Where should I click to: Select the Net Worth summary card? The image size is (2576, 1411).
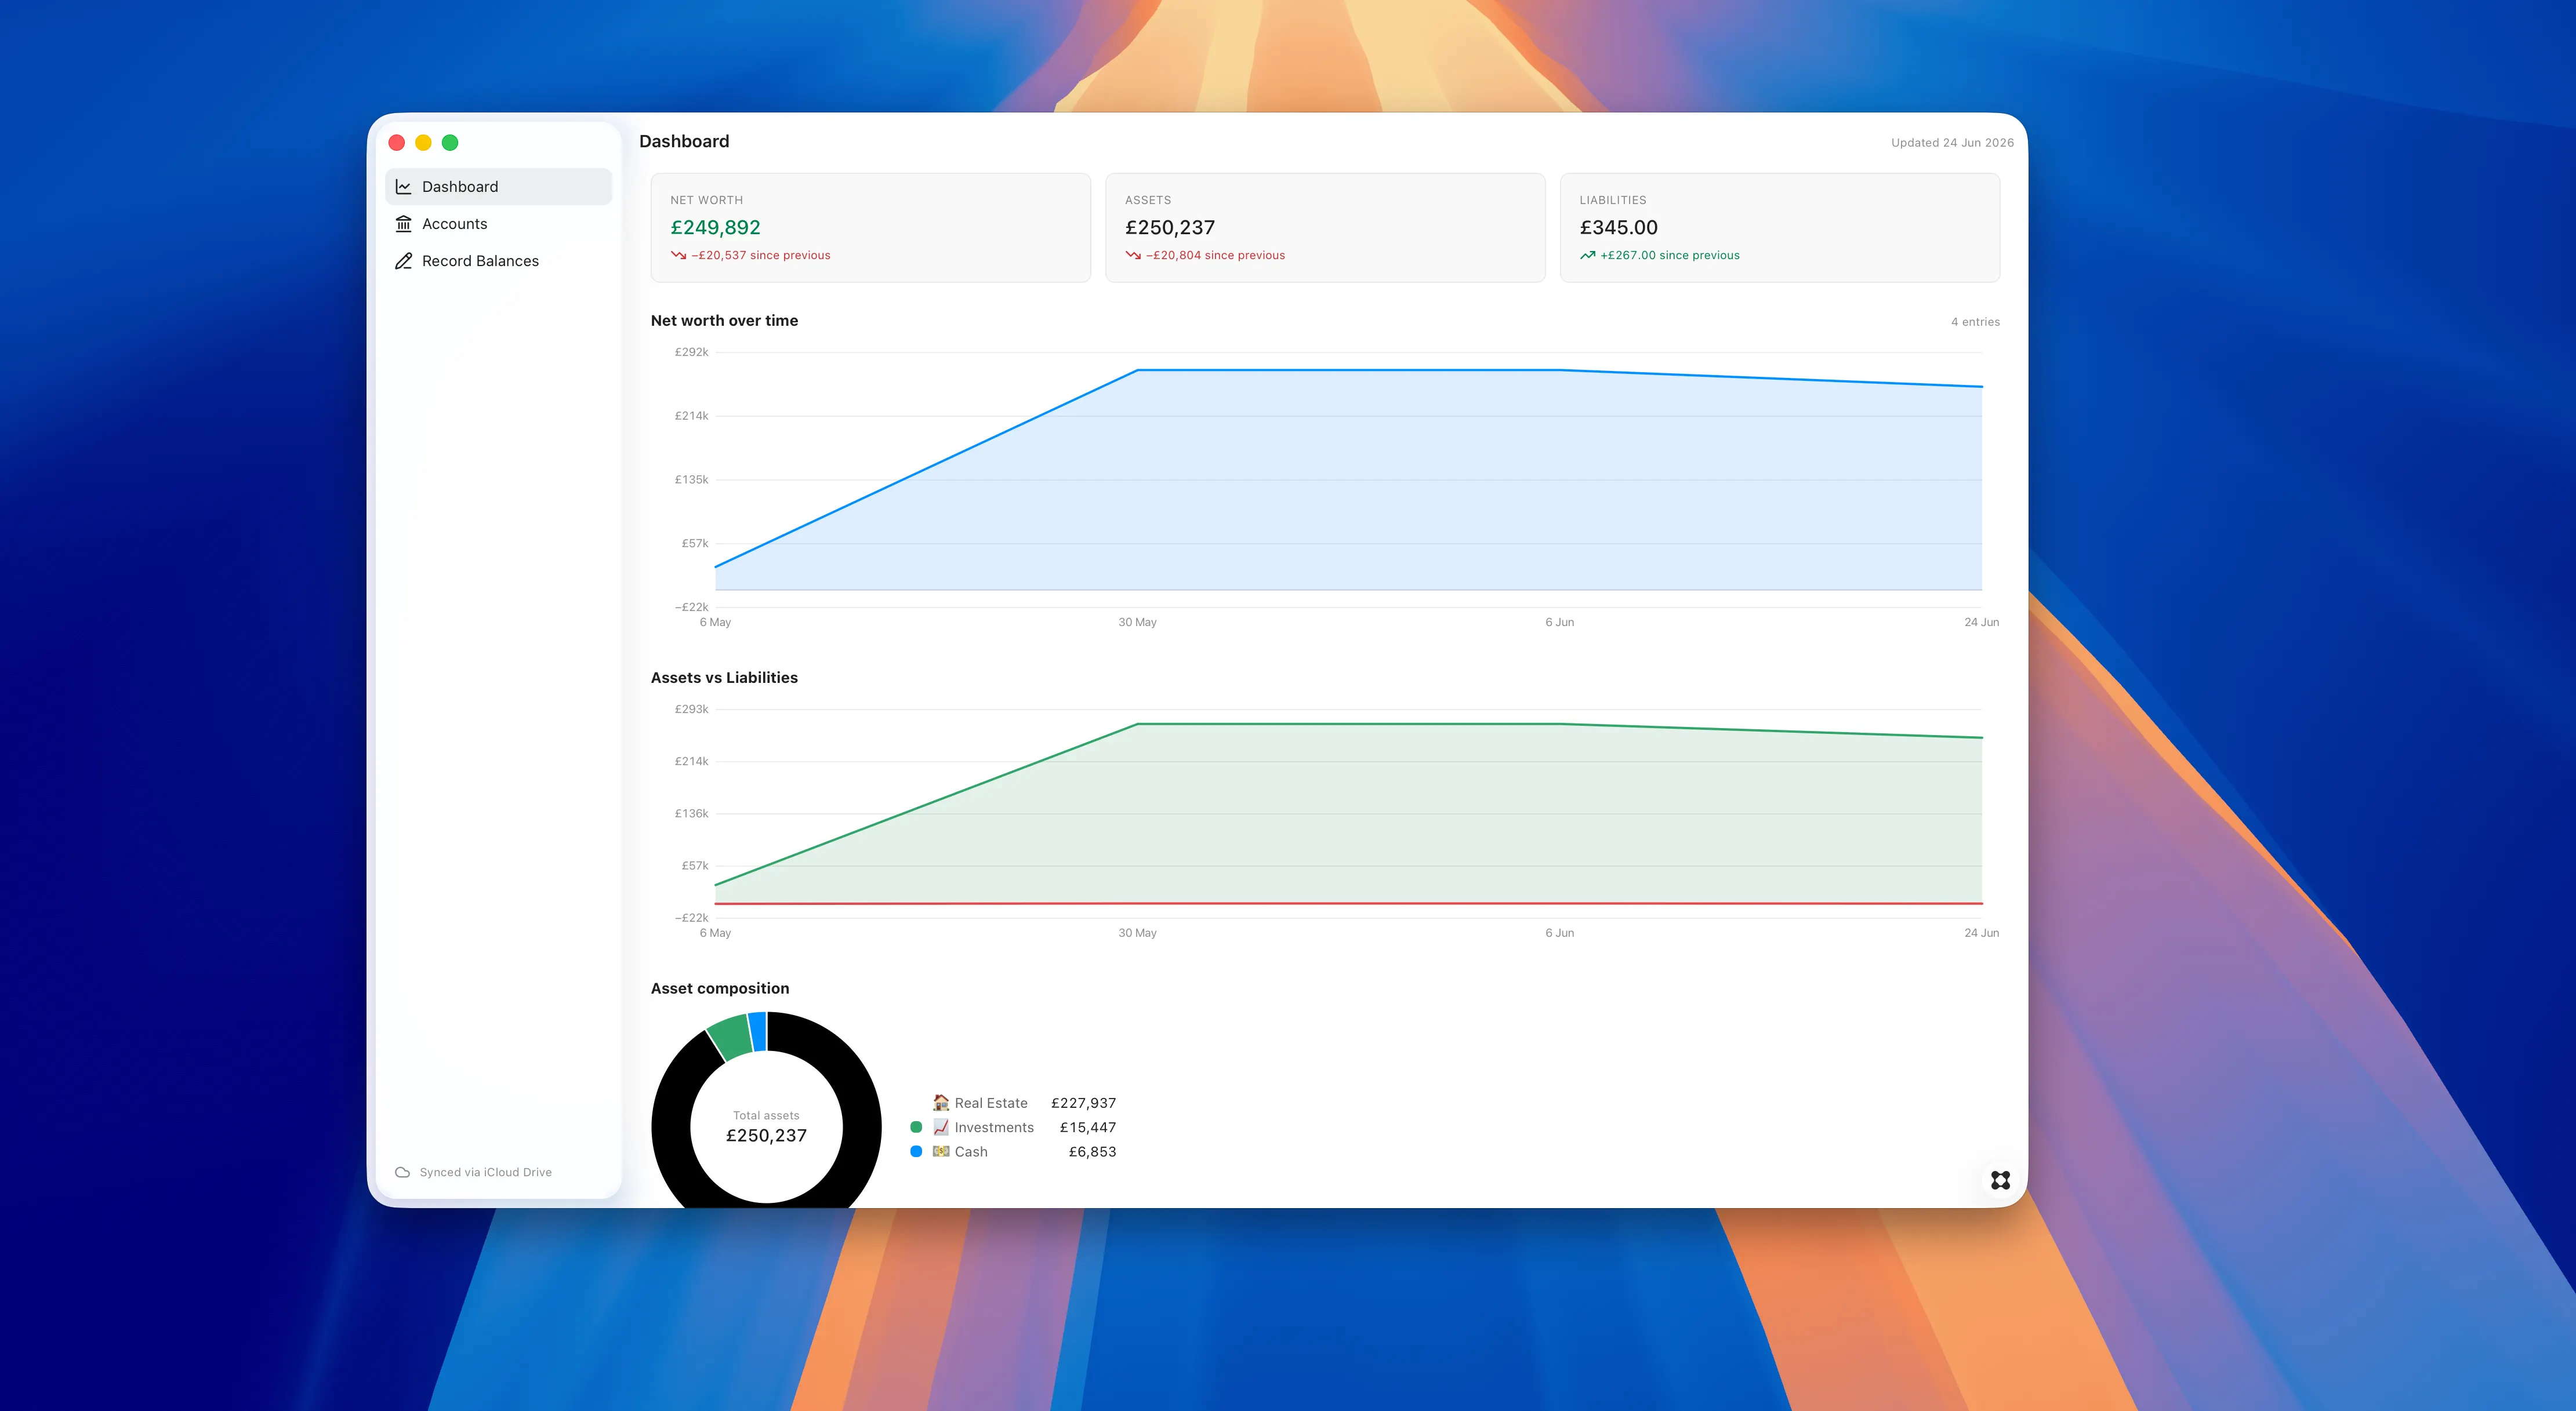870,228
